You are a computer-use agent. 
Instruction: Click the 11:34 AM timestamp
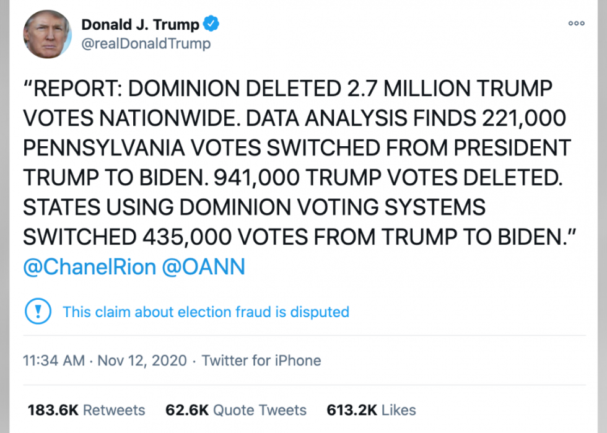[x=53, y=361]
